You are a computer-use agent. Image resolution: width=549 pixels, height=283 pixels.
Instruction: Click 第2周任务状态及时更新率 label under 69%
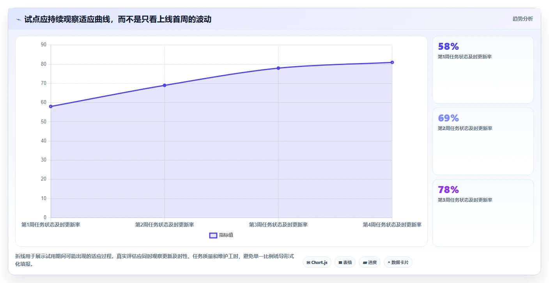[x=465, y=128]
